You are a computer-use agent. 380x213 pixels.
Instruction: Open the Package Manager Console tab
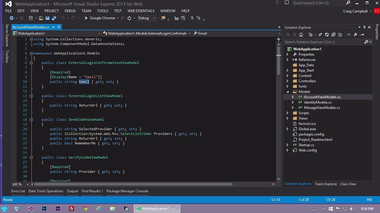coord(127,191)
